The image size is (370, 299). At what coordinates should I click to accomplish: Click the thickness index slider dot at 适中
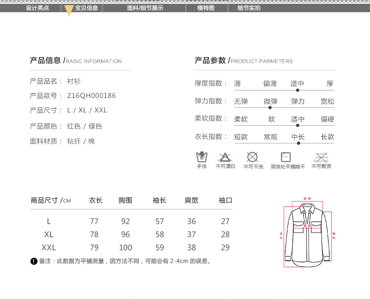pyautogui.click(x=297, y=90)
